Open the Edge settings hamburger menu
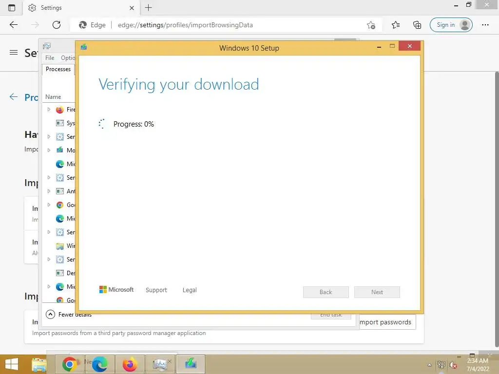Screen dimensions: 499x374 point(14,53)
